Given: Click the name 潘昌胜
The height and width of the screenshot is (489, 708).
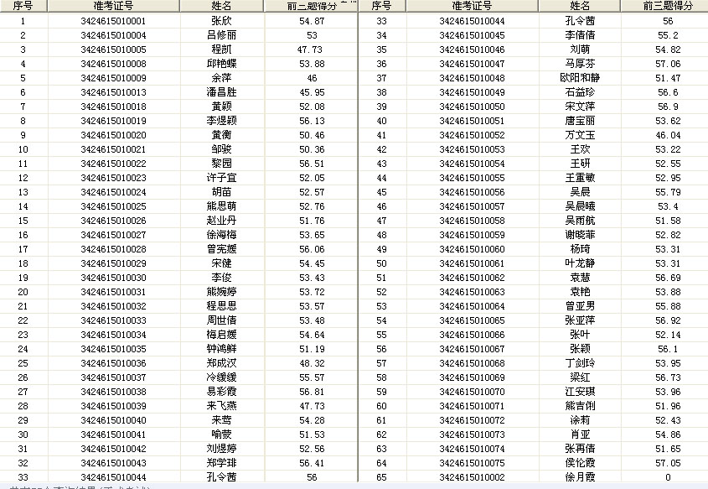Looking at the screenshot, I should tap(222, 92).
